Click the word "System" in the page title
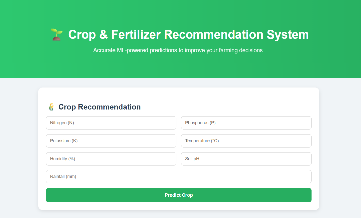Screen dimensions: 361x218 288,34
